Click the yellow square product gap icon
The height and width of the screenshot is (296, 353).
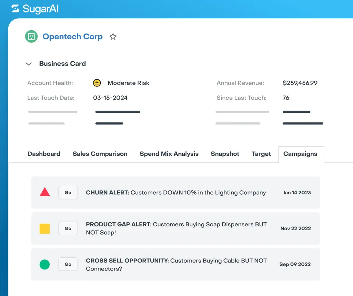click(x=45, y=228)
